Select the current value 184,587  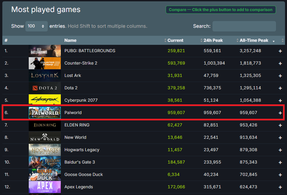pyautogui.click(x=176, y=162)
